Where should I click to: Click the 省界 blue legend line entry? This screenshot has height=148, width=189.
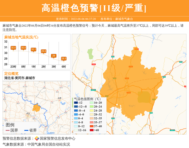(x=30, y=130)
